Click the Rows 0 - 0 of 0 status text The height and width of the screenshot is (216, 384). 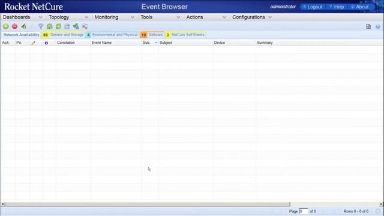356,211
